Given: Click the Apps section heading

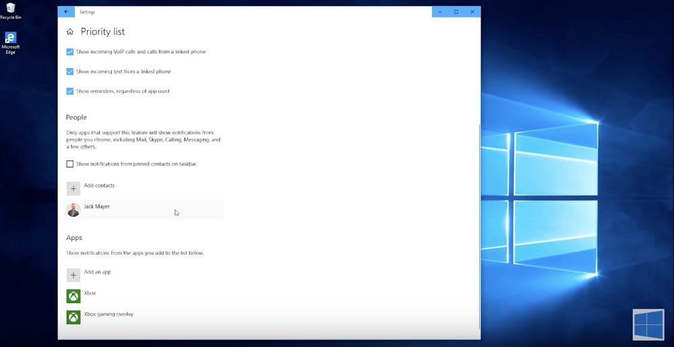Looking at the screenshot, I should tap(74, 237).
